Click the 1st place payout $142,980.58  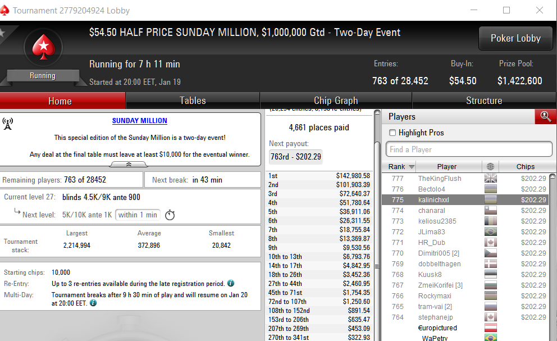(x=353, y=176)
